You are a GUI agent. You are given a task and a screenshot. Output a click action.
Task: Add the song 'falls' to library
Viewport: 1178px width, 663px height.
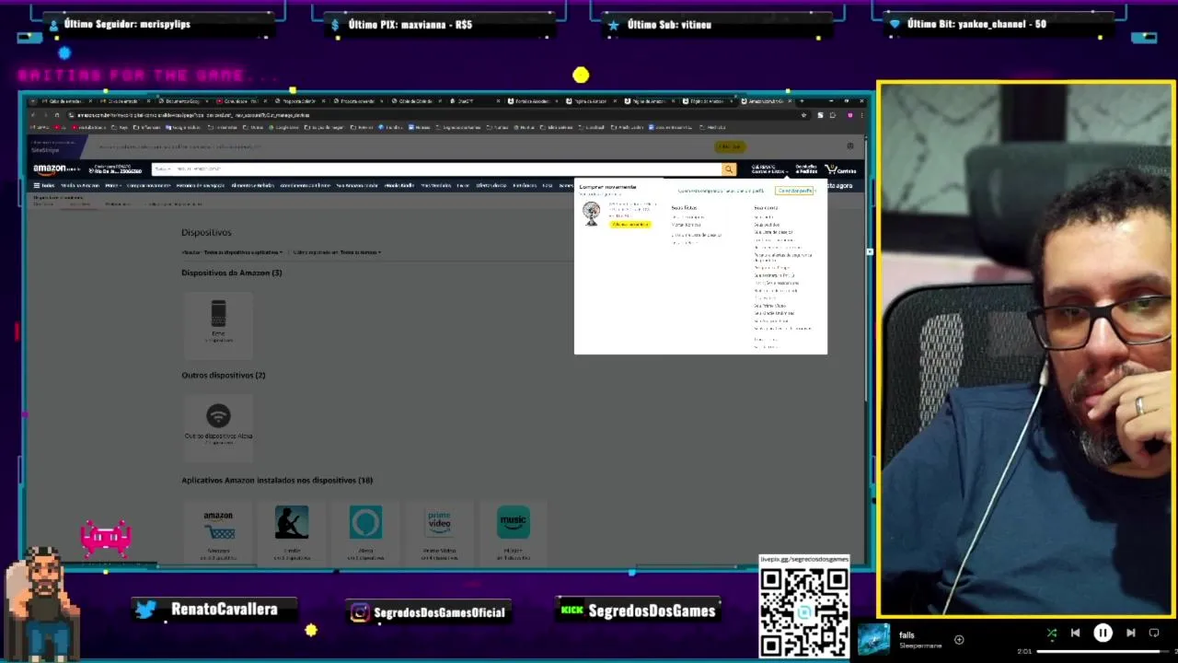[959, 640]
